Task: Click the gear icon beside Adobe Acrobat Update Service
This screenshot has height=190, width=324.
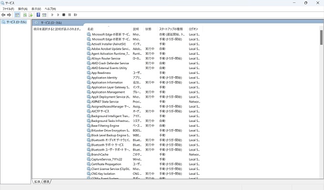Action: tap(89, 49)
